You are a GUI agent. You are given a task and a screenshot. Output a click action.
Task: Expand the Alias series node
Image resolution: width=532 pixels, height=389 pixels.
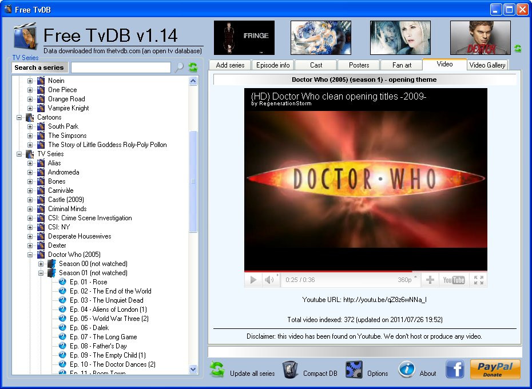click(30, 163)
